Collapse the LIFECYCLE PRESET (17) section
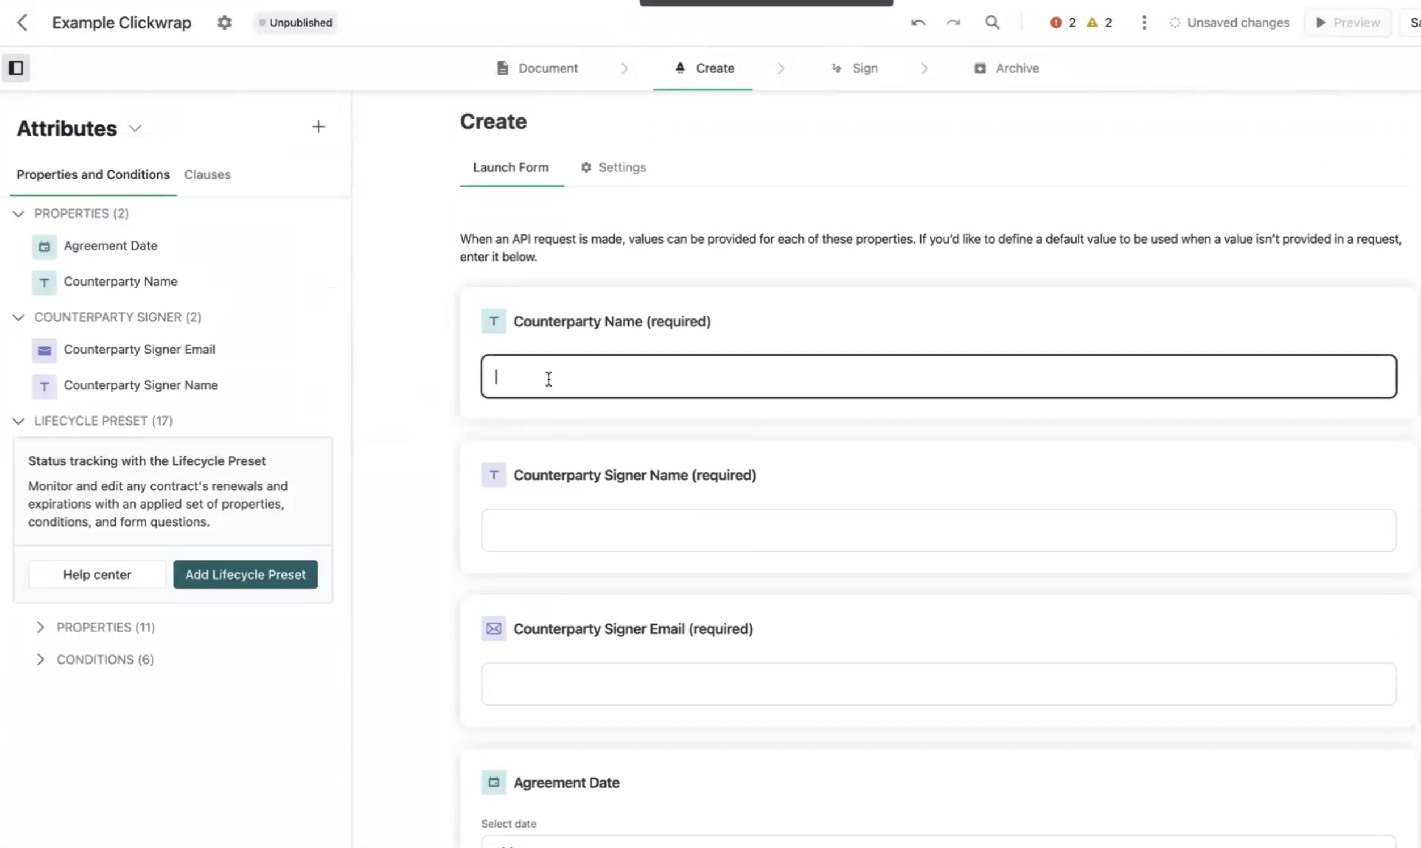Image resolution: width=1421 pixels, height=848 pixels. click(18, 421)
